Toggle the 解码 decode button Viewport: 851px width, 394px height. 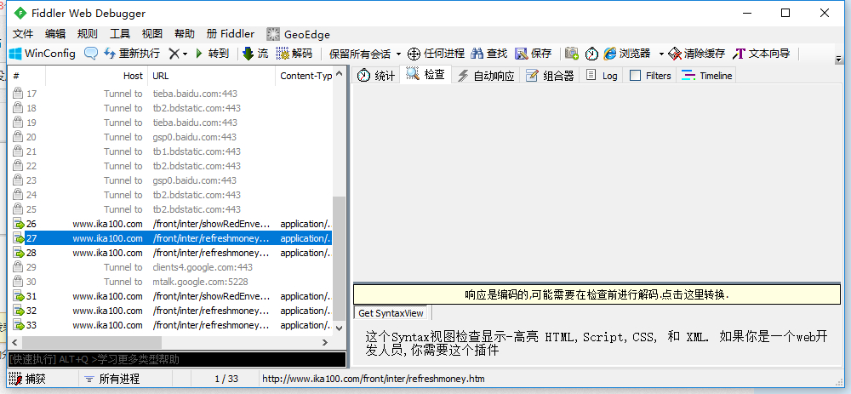(294, 53)
